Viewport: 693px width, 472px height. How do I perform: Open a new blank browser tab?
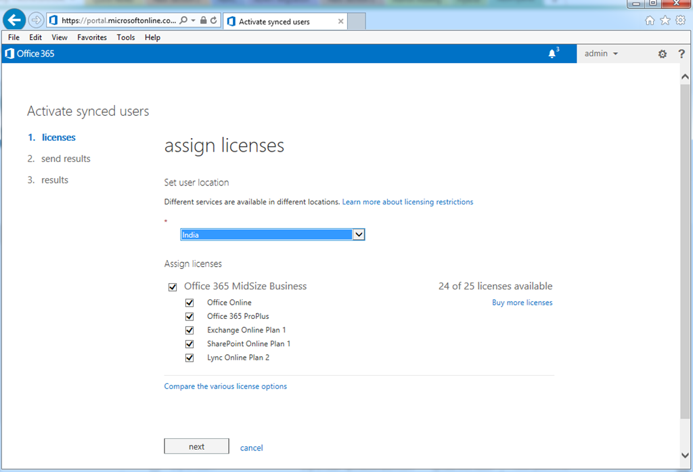coord(356,21)
